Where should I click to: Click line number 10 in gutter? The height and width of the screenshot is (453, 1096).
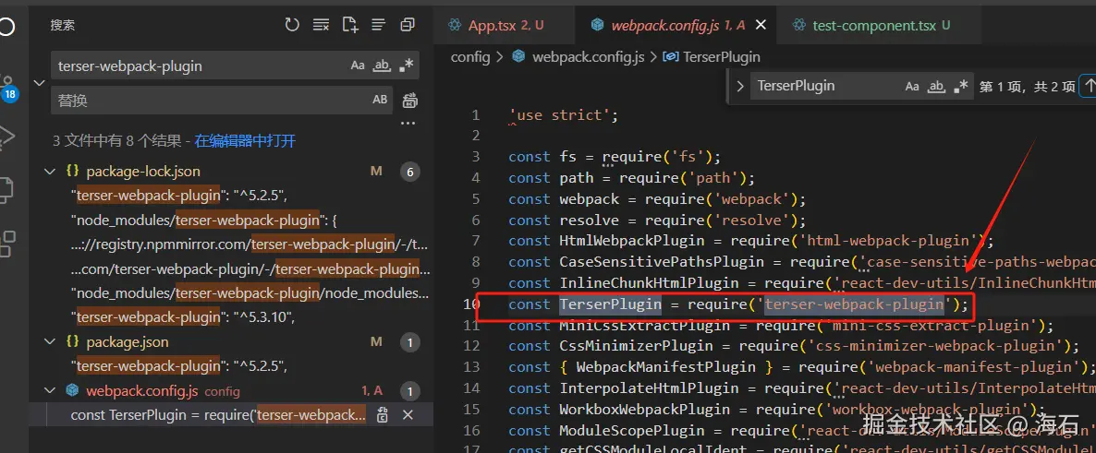[x=472, y=304]
